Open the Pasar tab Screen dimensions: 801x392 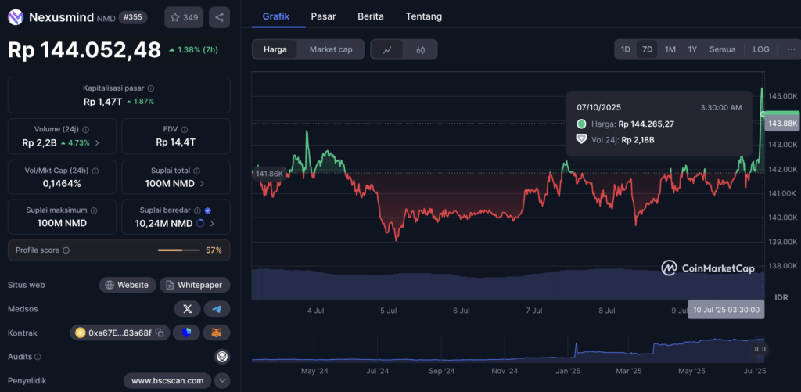[323, 16]
